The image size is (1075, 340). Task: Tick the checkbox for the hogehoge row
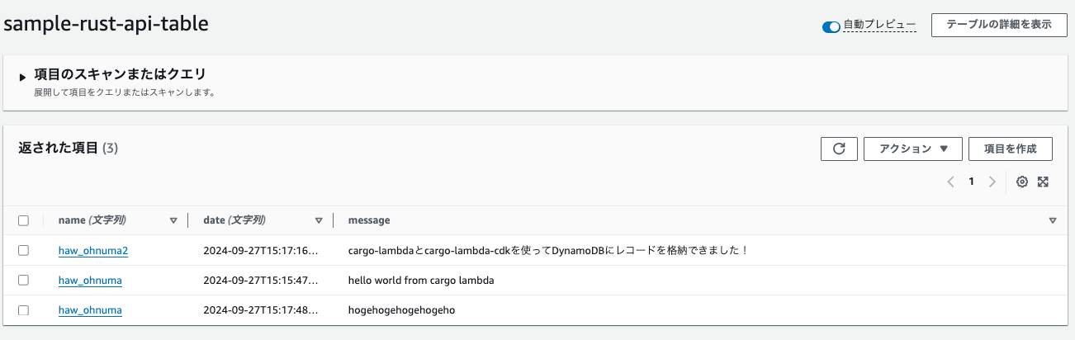pyautogui.click(x=24, y=310)
